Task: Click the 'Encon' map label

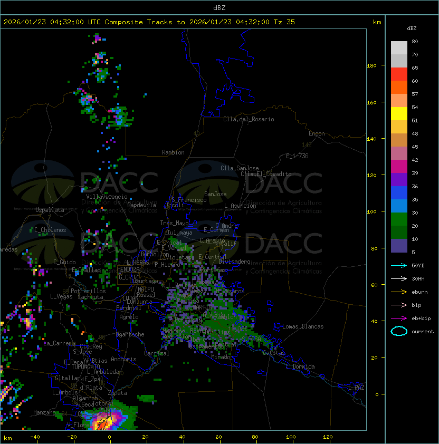Action: [317, 133]
